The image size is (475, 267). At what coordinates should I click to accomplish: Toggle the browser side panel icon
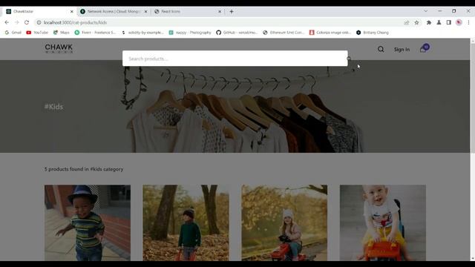pyautogui.click(x=448, y=22)
